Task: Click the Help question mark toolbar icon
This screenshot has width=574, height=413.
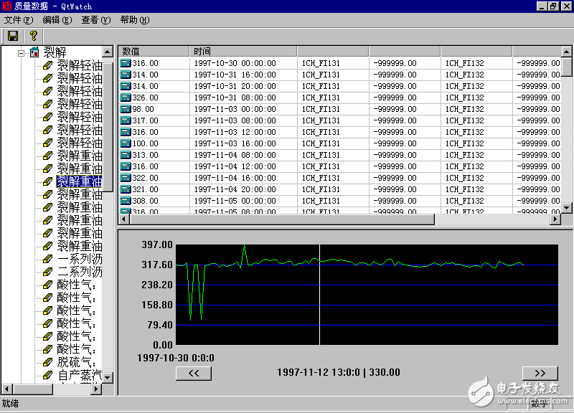Action: 33,36
